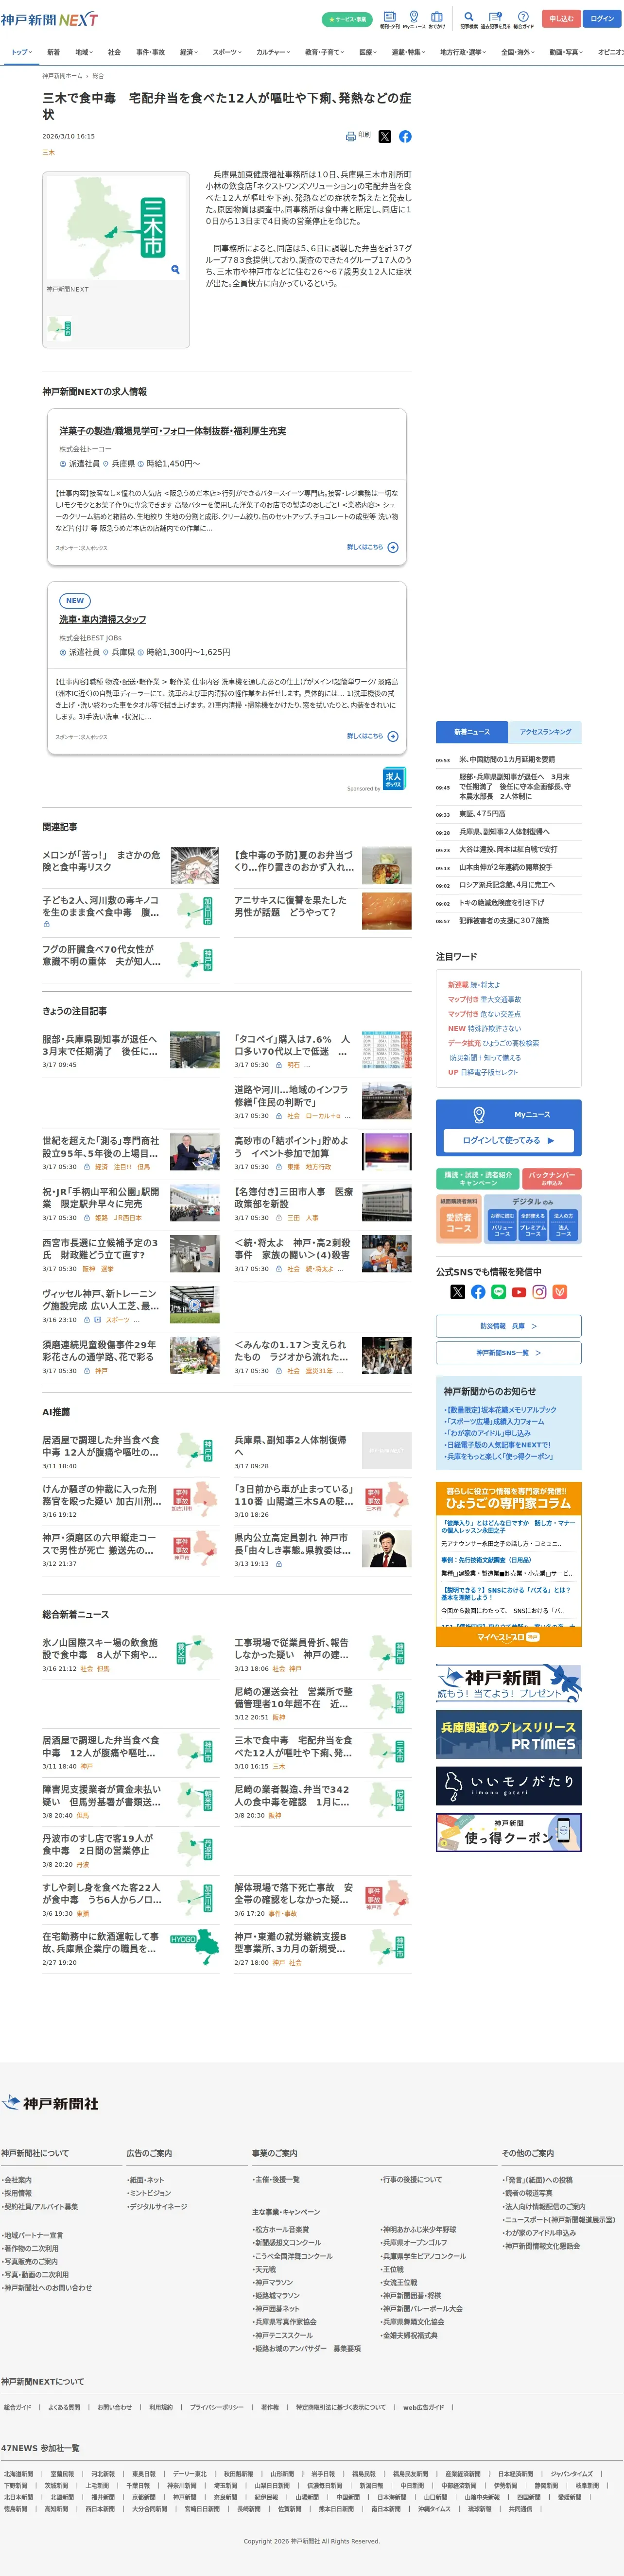The image size is (624, 2576).
Task: Open the official YouTube icon in sidebar
Action: click(519, 1292)
